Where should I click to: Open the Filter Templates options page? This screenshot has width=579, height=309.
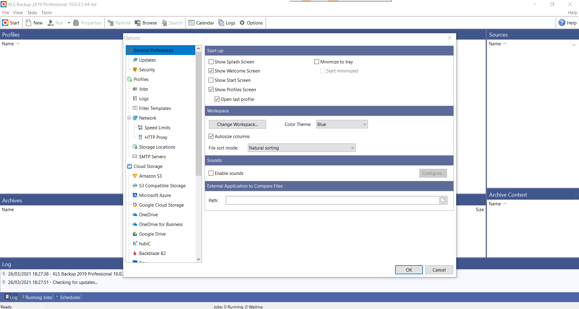pyautogui.click(x=155, y=108)
